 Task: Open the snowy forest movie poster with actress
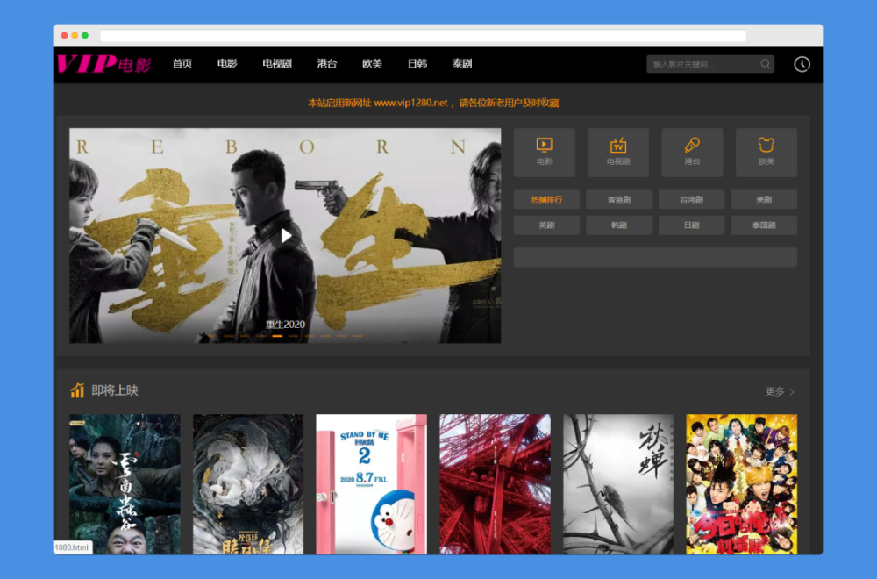coord(125,484)
